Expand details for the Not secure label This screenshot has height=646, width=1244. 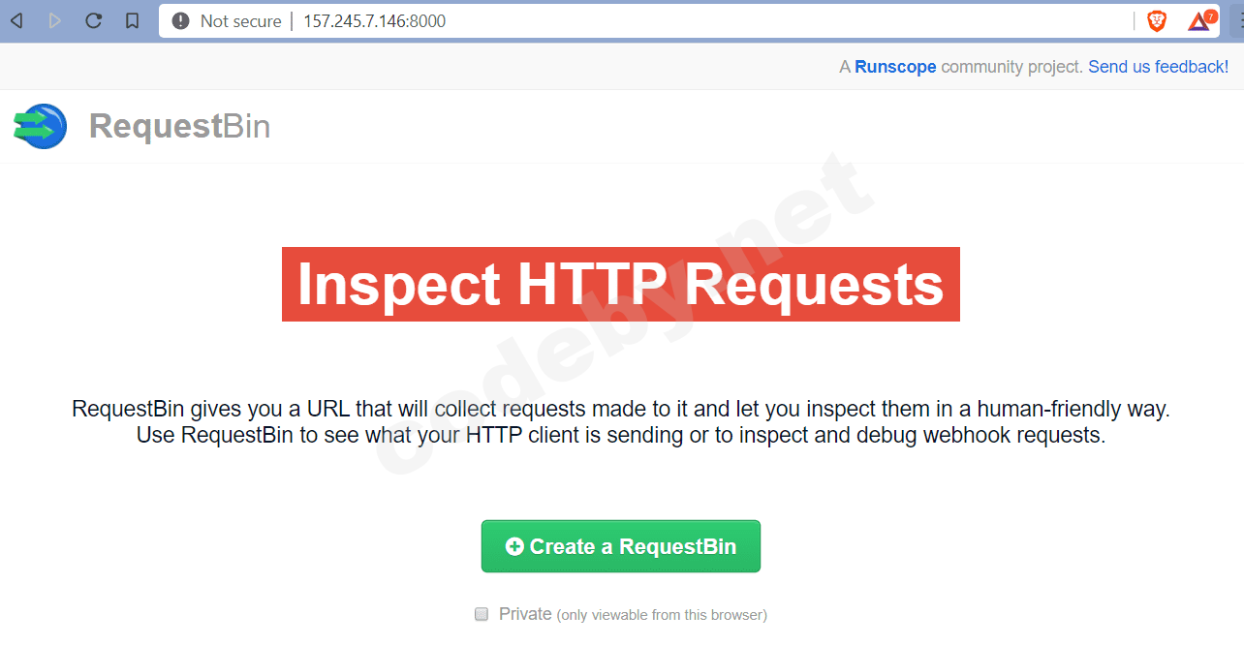pyautogui.click(x=242, y=20)
